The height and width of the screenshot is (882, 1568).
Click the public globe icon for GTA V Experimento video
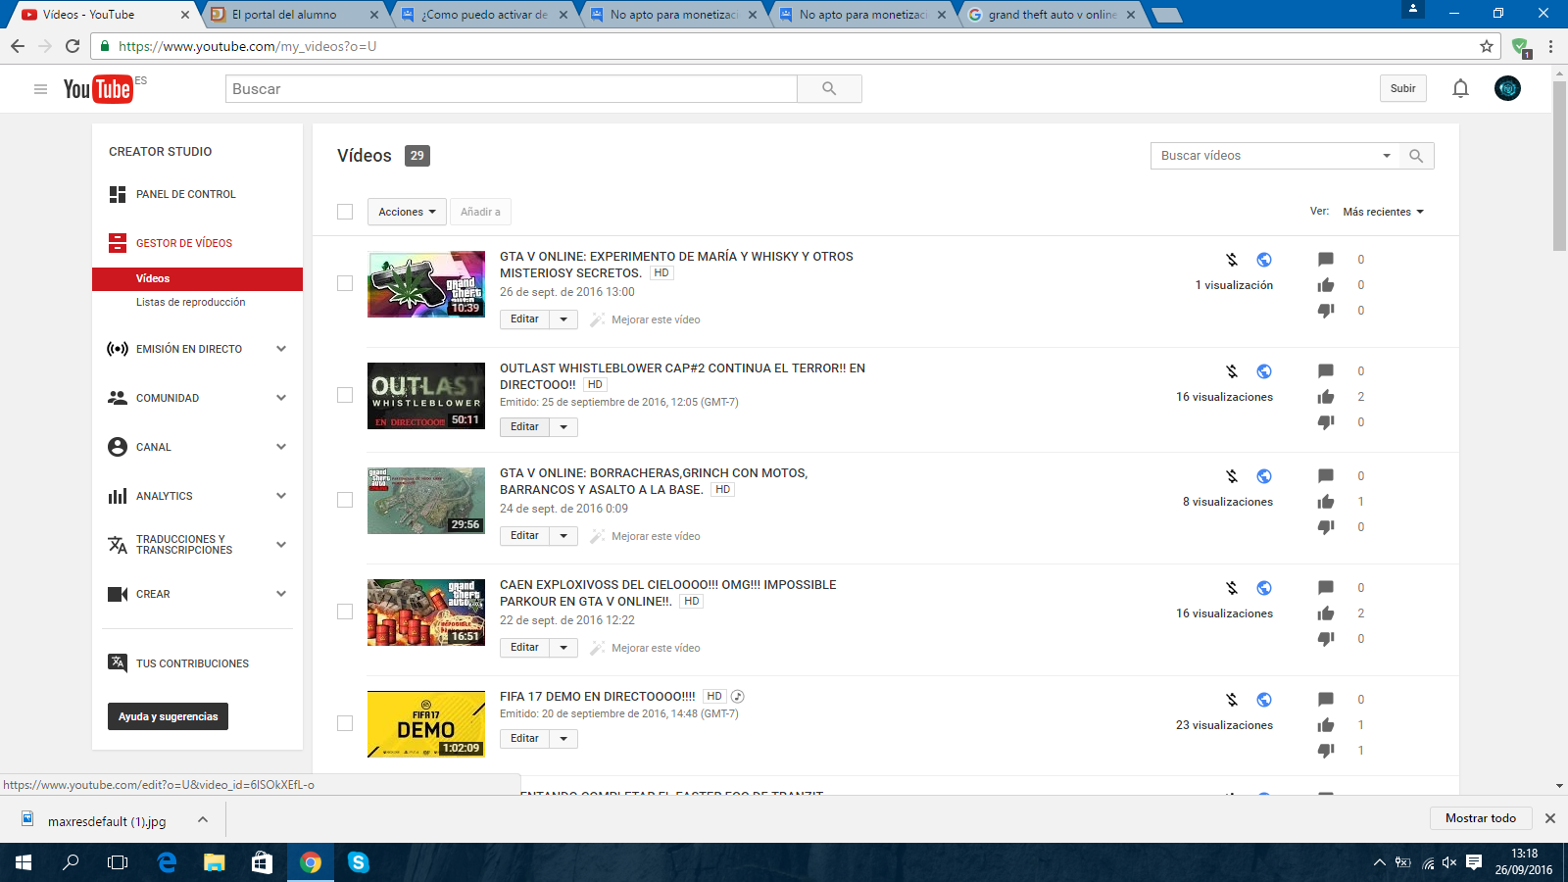point(1264,260)
